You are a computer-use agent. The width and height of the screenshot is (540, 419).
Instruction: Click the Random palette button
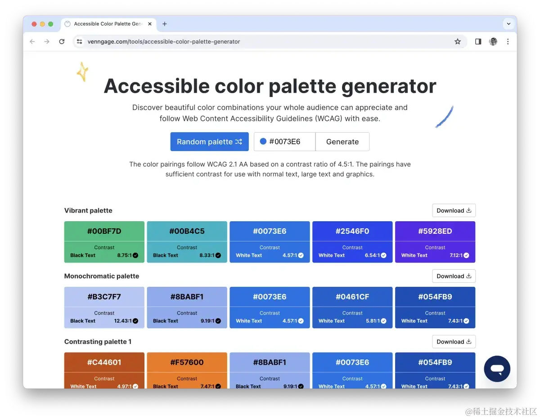click(209, 142)
